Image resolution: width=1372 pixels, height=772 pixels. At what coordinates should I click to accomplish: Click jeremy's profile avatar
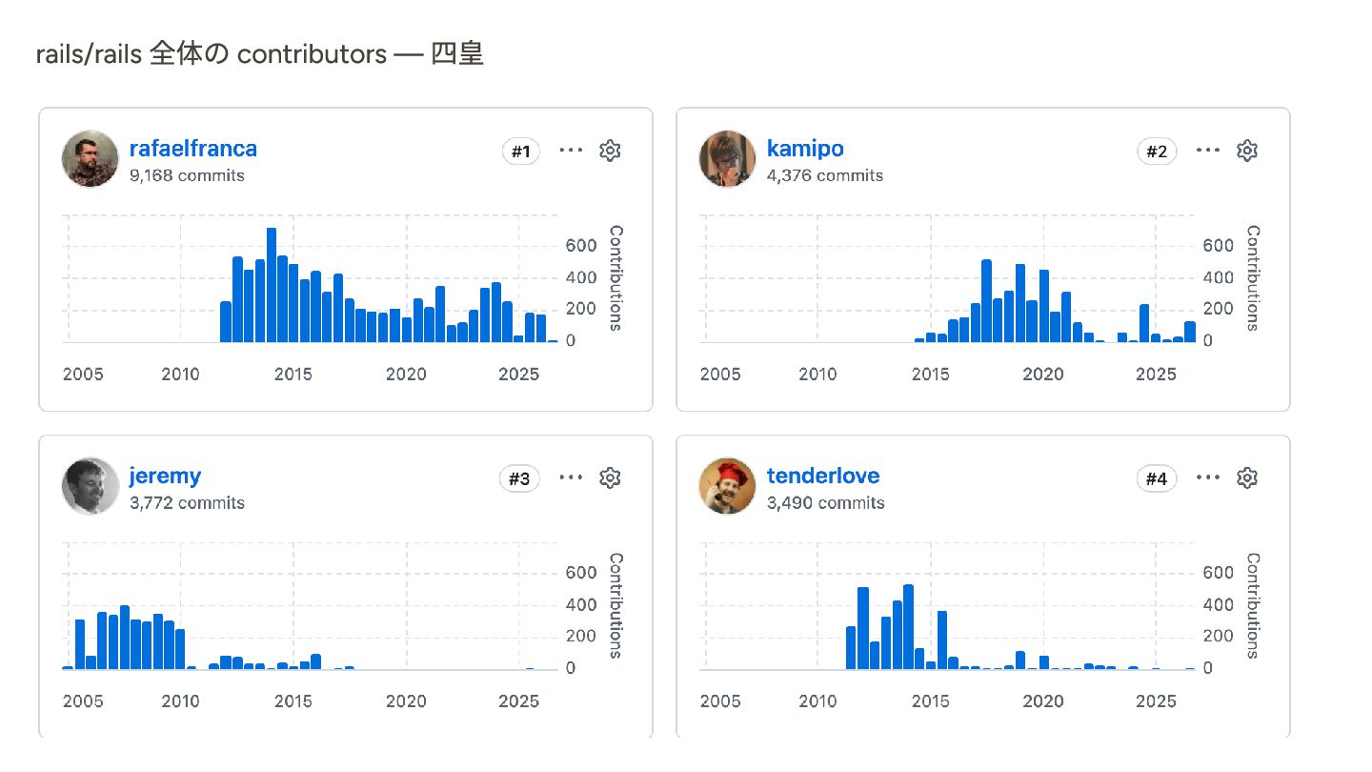tap(91, 486)
